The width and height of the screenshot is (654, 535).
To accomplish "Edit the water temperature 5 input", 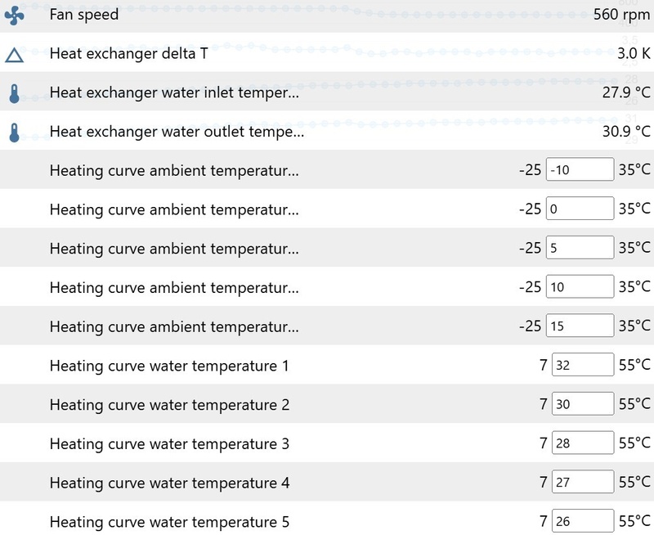I will 582,522.
